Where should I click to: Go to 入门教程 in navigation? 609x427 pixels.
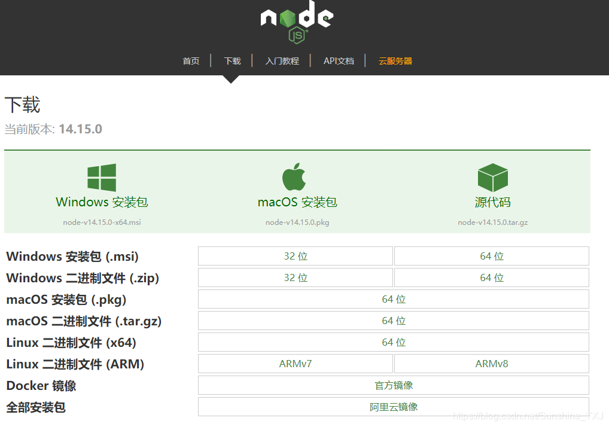click(282, 61)
